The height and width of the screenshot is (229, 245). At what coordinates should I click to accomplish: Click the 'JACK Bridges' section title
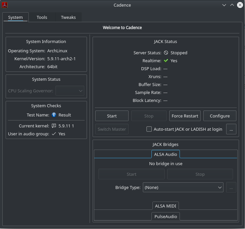pyautogui.click(x=165, y=144)
